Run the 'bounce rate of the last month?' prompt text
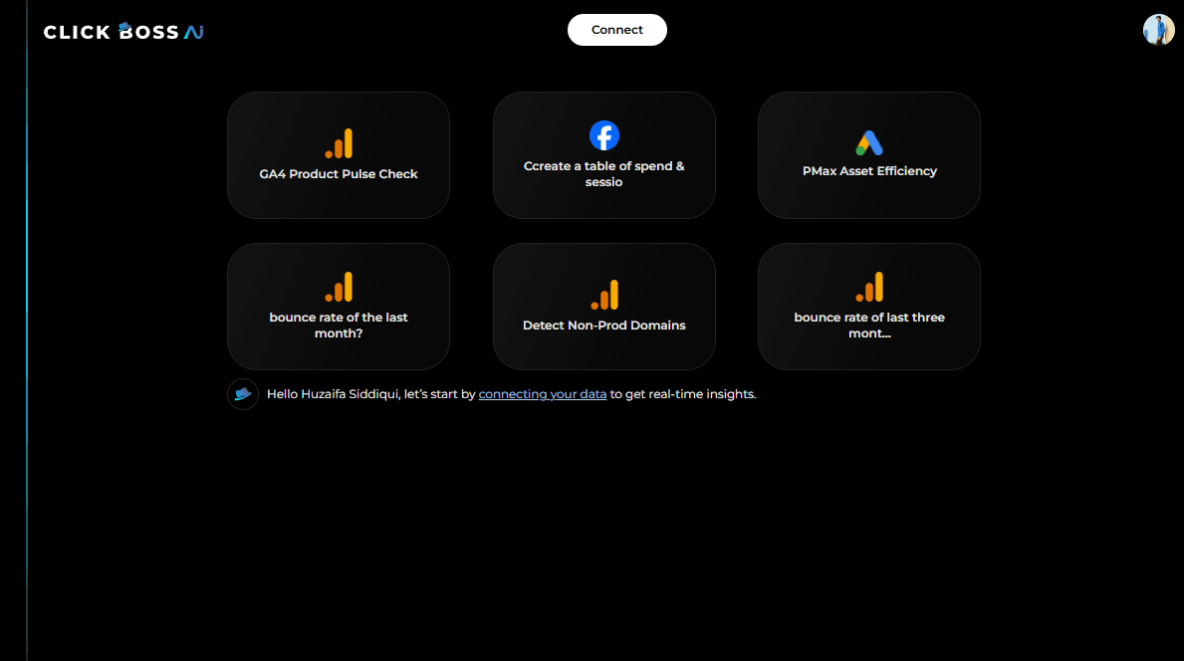The height and width of the screenshot is (661, 1184). (x=339, y=325)
